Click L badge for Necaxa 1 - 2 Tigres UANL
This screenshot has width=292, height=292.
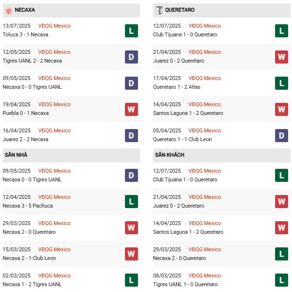(x=131, y=280)
